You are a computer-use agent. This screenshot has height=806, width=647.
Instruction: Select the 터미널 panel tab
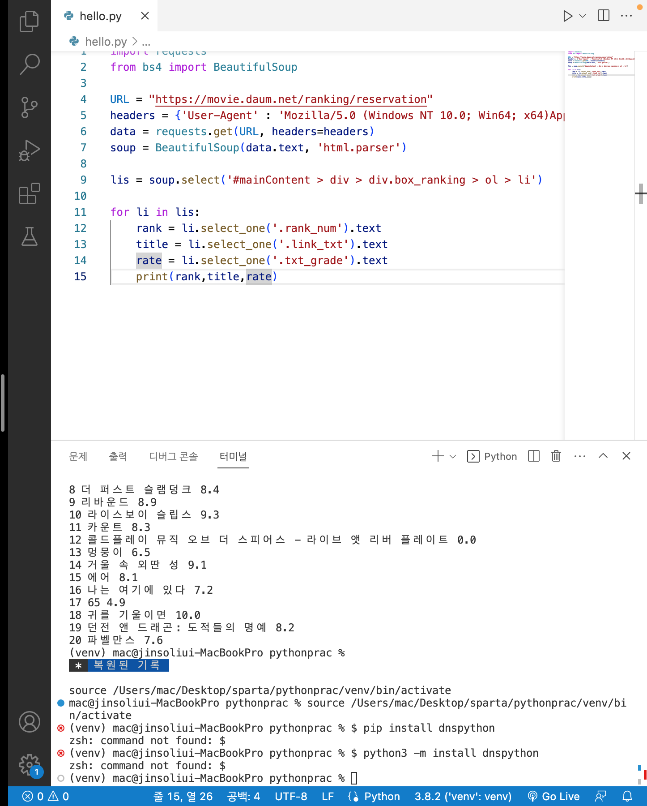tap(233, 456)
